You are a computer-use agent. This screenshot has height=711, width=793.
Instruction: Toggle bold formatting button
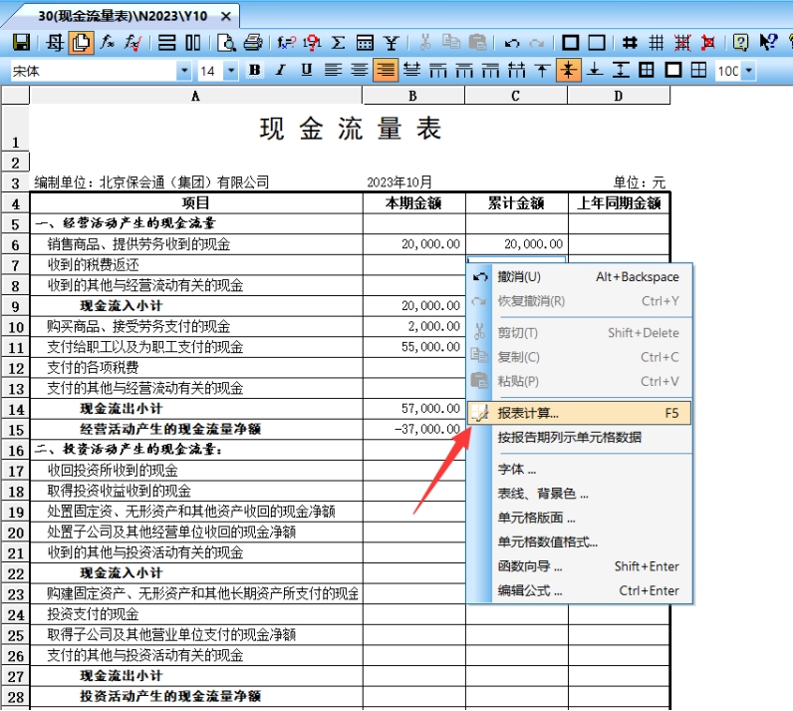pos(255,70)
